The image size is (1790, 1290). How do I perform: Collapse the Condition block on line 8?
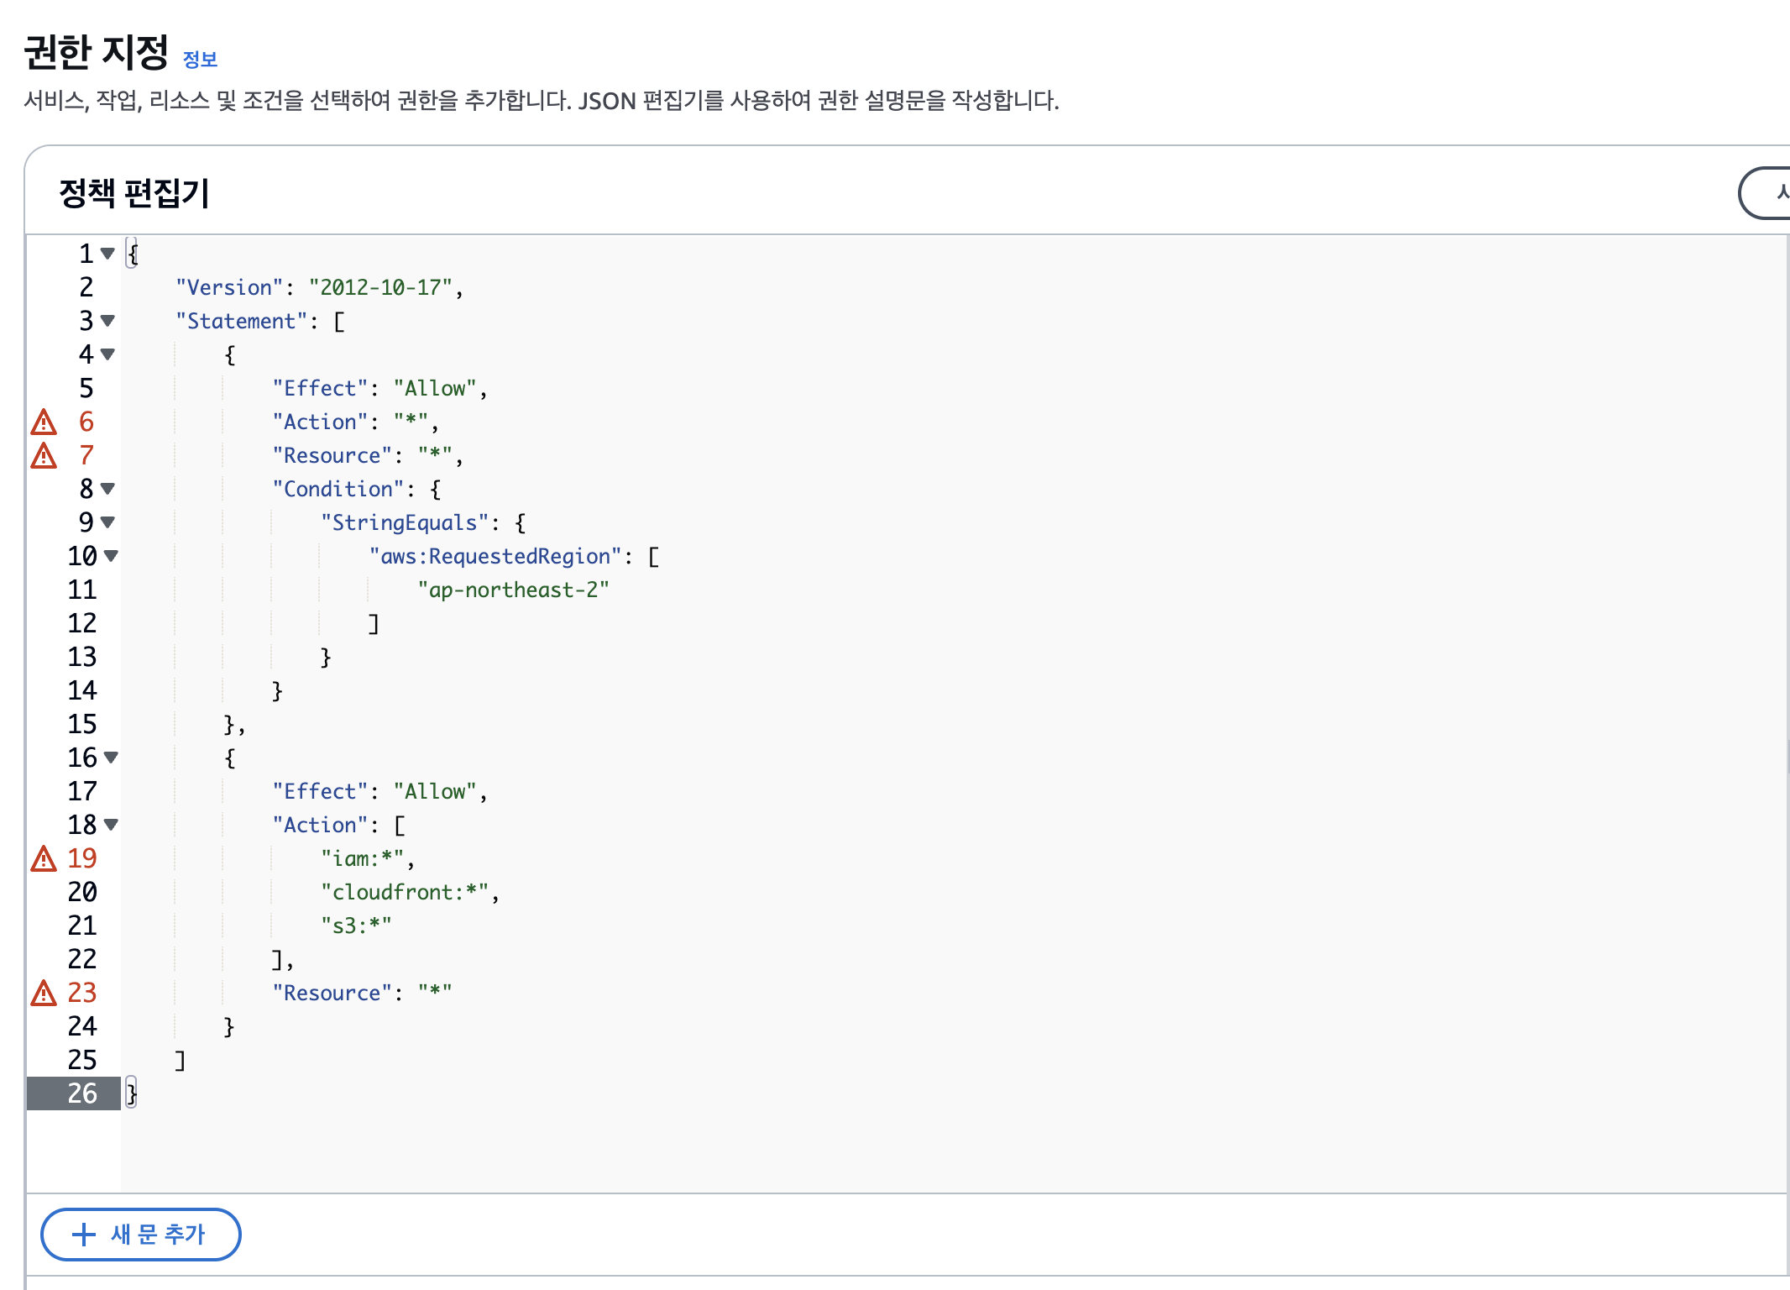(107, 488)
